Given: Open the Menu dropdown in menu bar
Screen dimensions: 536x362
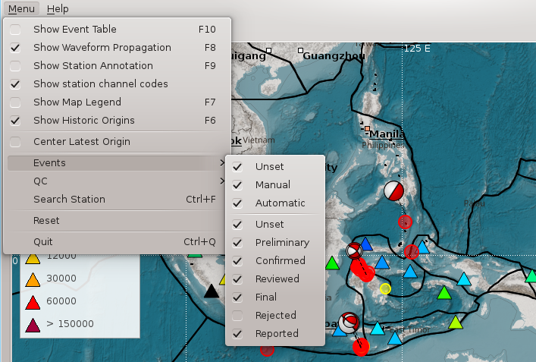Looking at the screenshot, I should [21, 8].
